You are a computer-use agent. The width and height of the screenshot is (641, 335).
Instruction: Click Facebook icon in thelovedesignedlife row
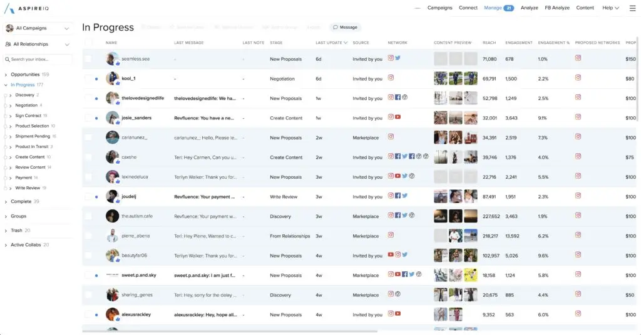[x=398, y=97]
